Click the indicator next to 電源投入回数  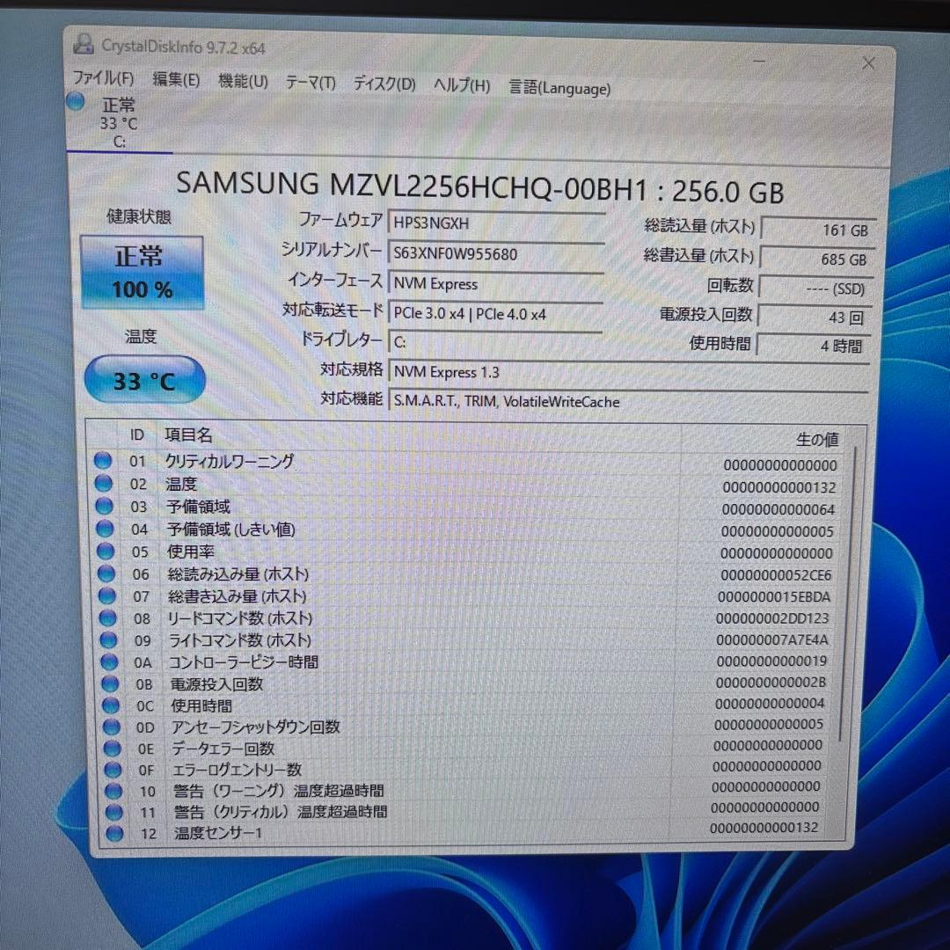tap(104, 684)
